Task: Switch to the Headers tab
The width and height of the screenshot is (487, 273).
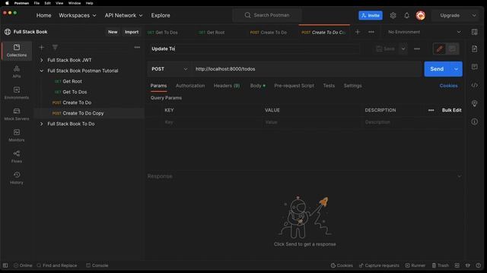Action: tap(227, 86)
